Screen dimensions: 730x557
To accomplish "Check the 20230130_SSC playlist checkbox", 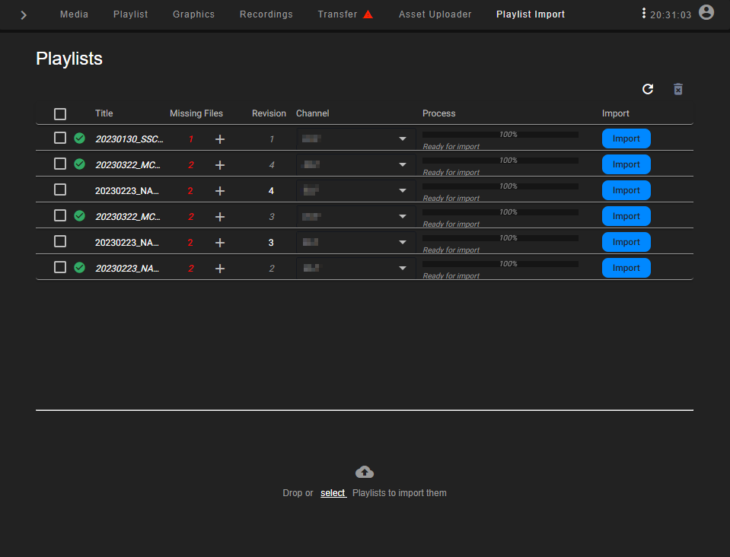I will [x=60, y=138].
